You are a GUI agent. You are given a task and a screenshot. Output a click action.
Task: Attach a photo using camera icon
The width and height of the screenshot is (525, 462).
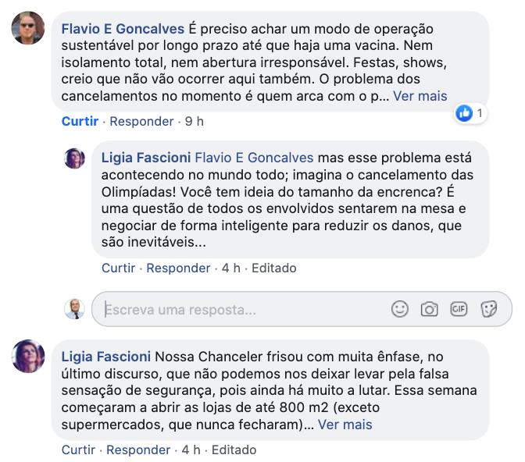click(429, 309)
